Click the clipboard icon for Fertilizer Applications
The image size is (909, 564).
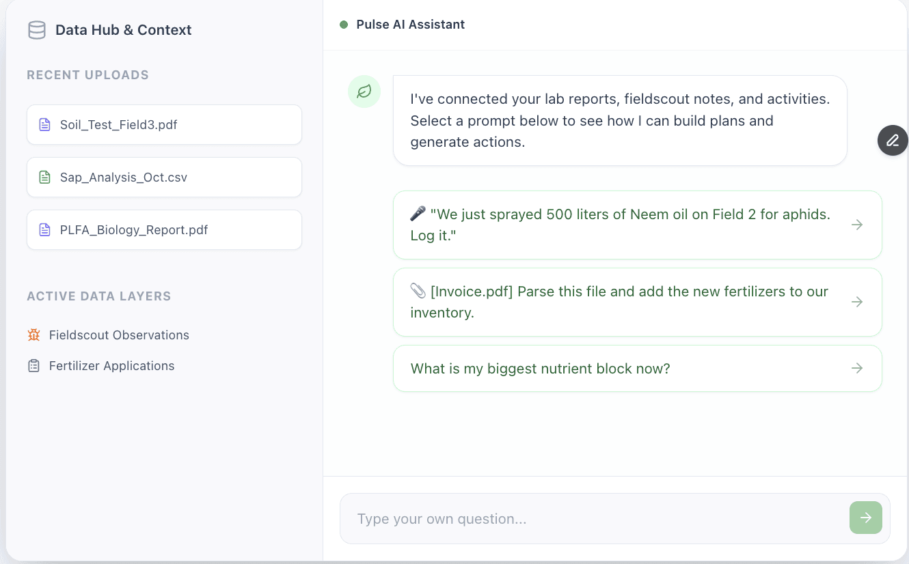click(33, 366)
